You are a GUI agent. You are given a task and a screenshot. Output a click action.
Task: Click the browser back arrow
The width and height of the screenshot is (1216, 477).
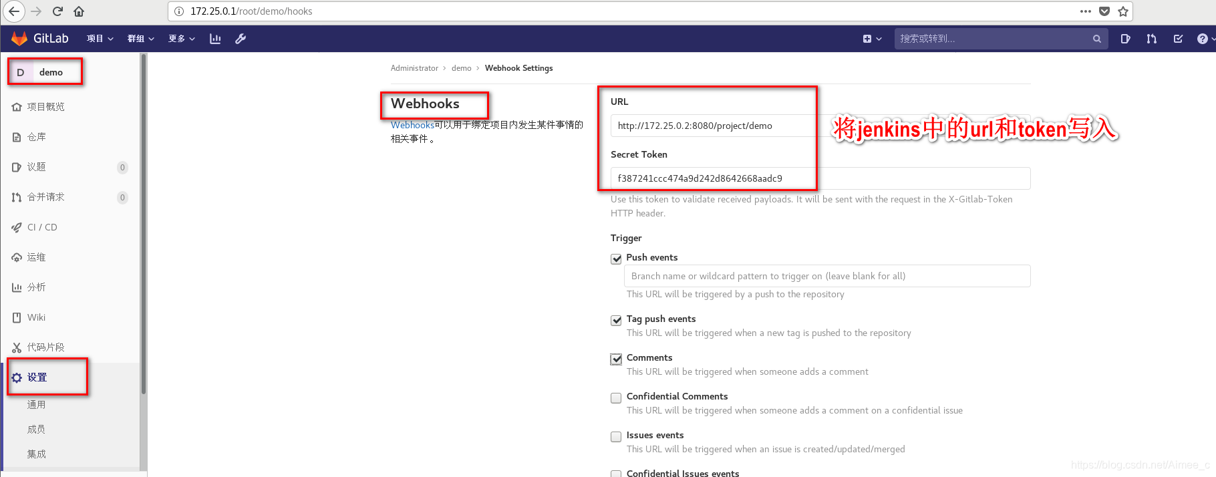[x=14, y=11]
